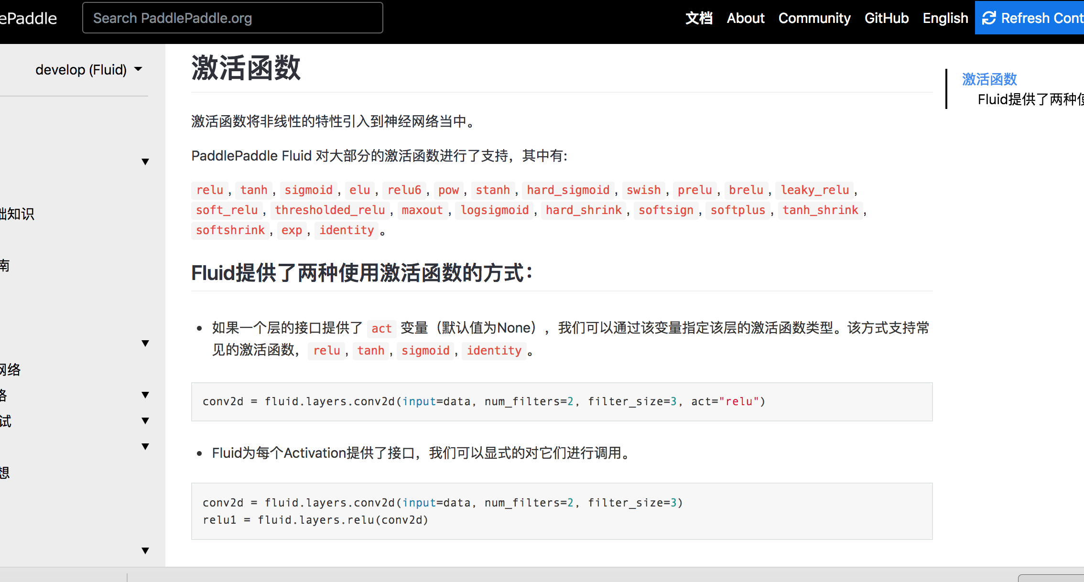
Task: Open the develop (Fluid) version dropdown
Action: coord(89,70)
